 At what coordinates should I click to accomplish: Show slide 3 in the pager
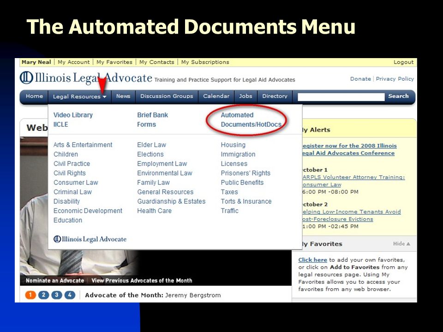pos(57,295)
